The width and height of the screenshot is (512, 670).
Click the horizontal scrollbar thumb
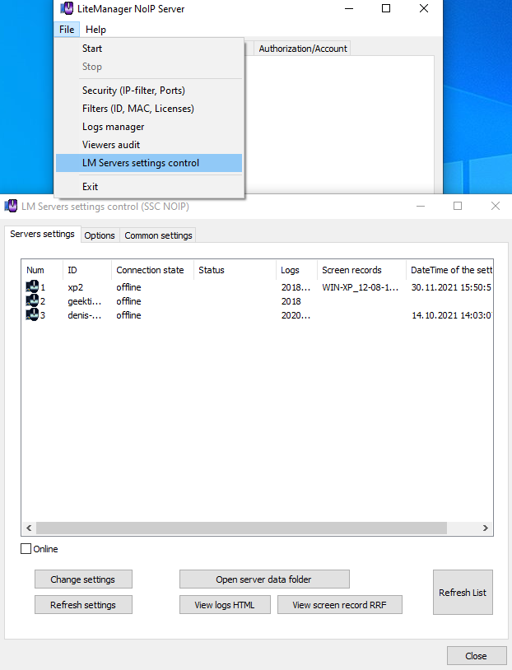[x=241, y=528]
